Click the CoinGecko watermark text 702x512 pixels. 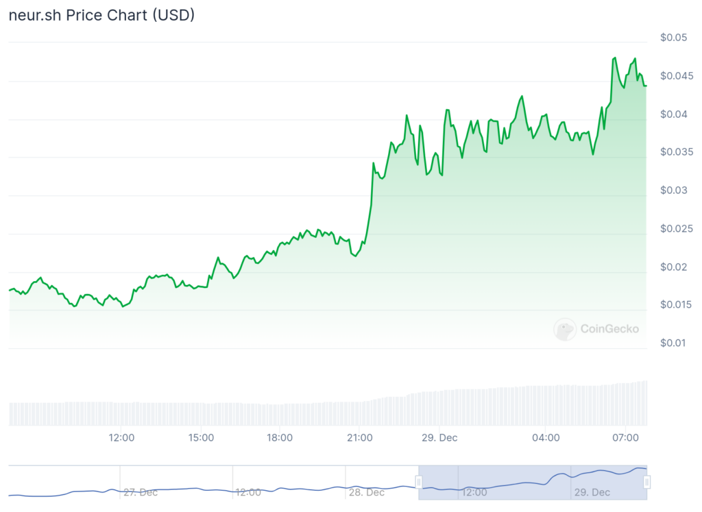click(609, 329)
